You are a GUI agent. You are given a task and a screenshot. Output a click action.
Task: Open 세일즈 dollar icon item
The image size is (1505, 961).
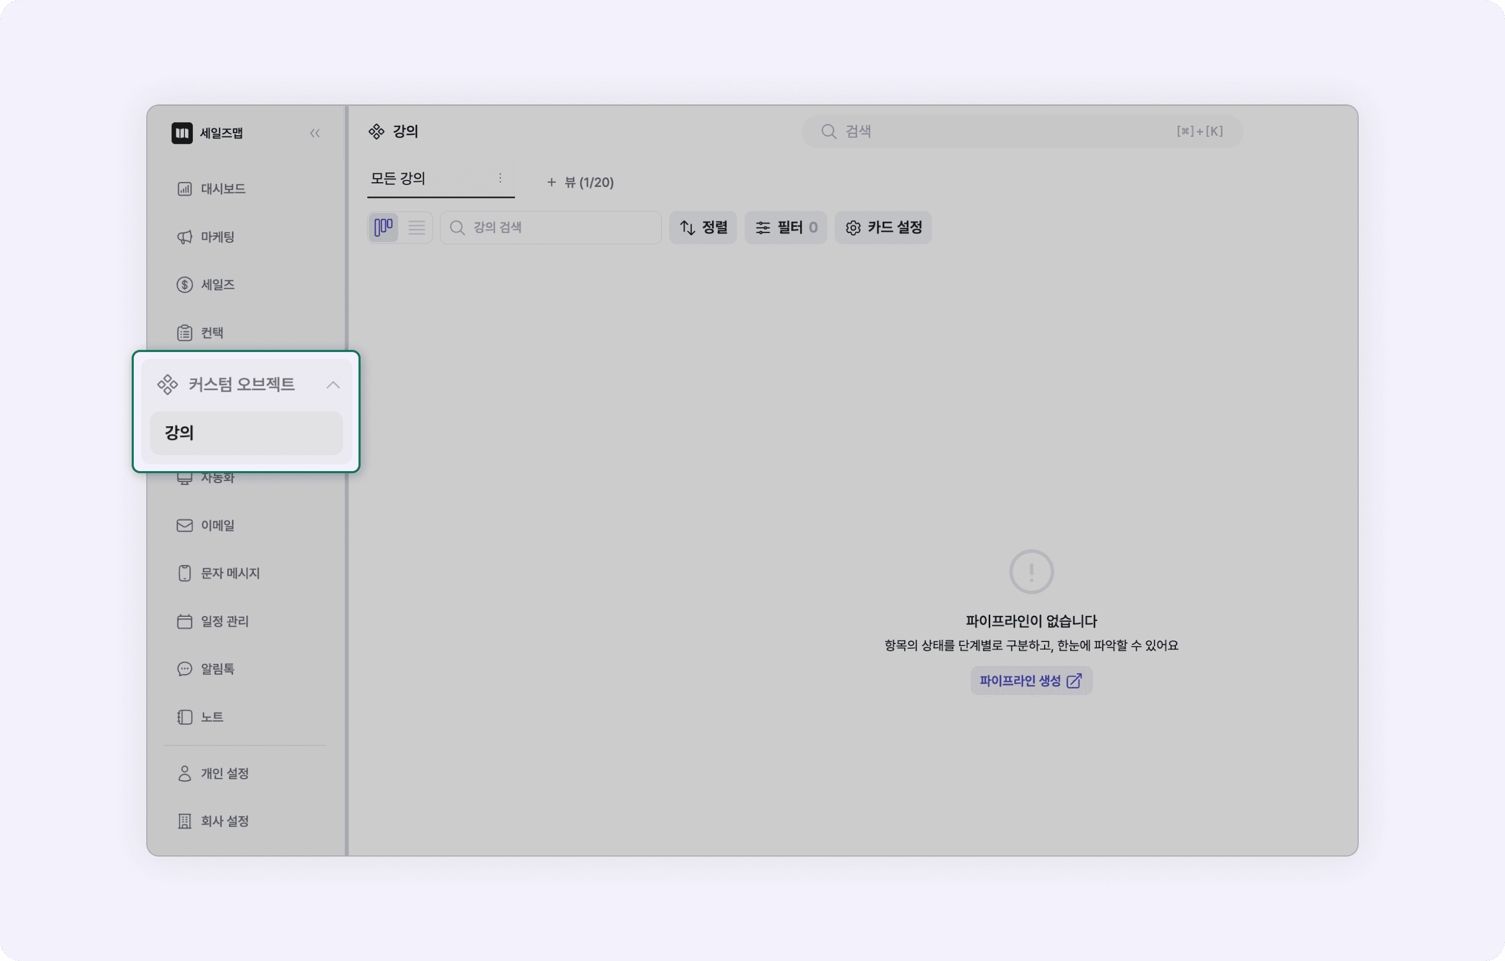point(217,285)
